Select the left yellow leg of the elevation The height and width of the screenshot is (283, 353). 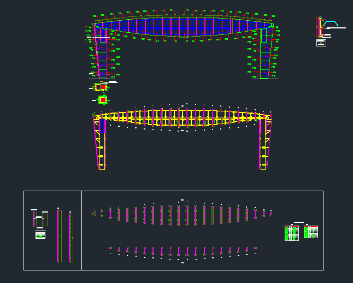tap(102, 145)
